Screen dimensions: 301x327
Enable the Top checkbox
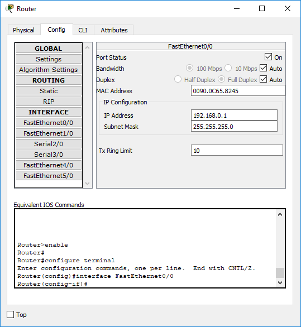coord(10,315)
